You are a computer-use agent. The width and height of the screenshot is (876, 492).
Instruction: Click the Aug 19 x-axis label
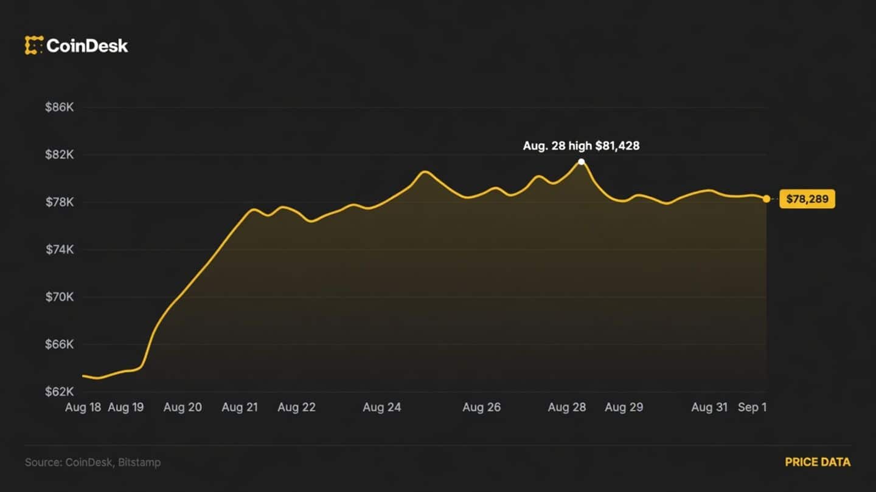[126, 408]
